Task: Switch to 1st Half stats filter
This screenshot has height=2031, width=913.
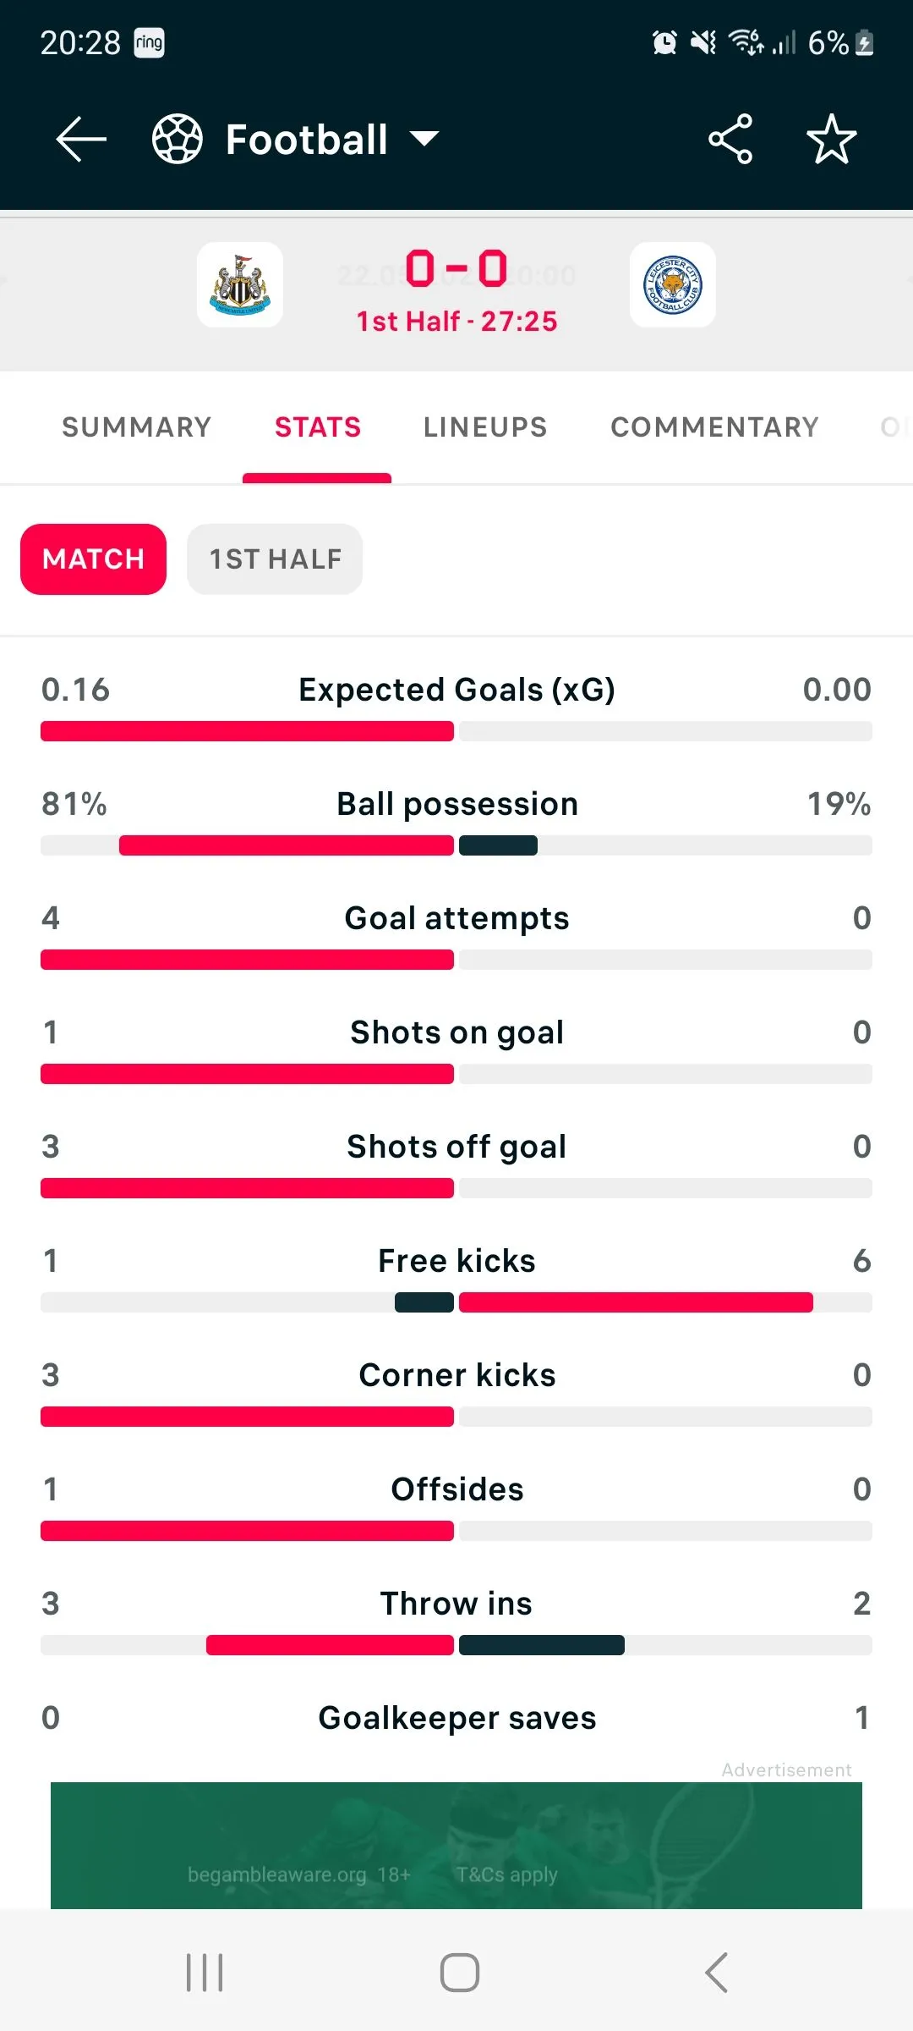Action: tap(275, 559)
